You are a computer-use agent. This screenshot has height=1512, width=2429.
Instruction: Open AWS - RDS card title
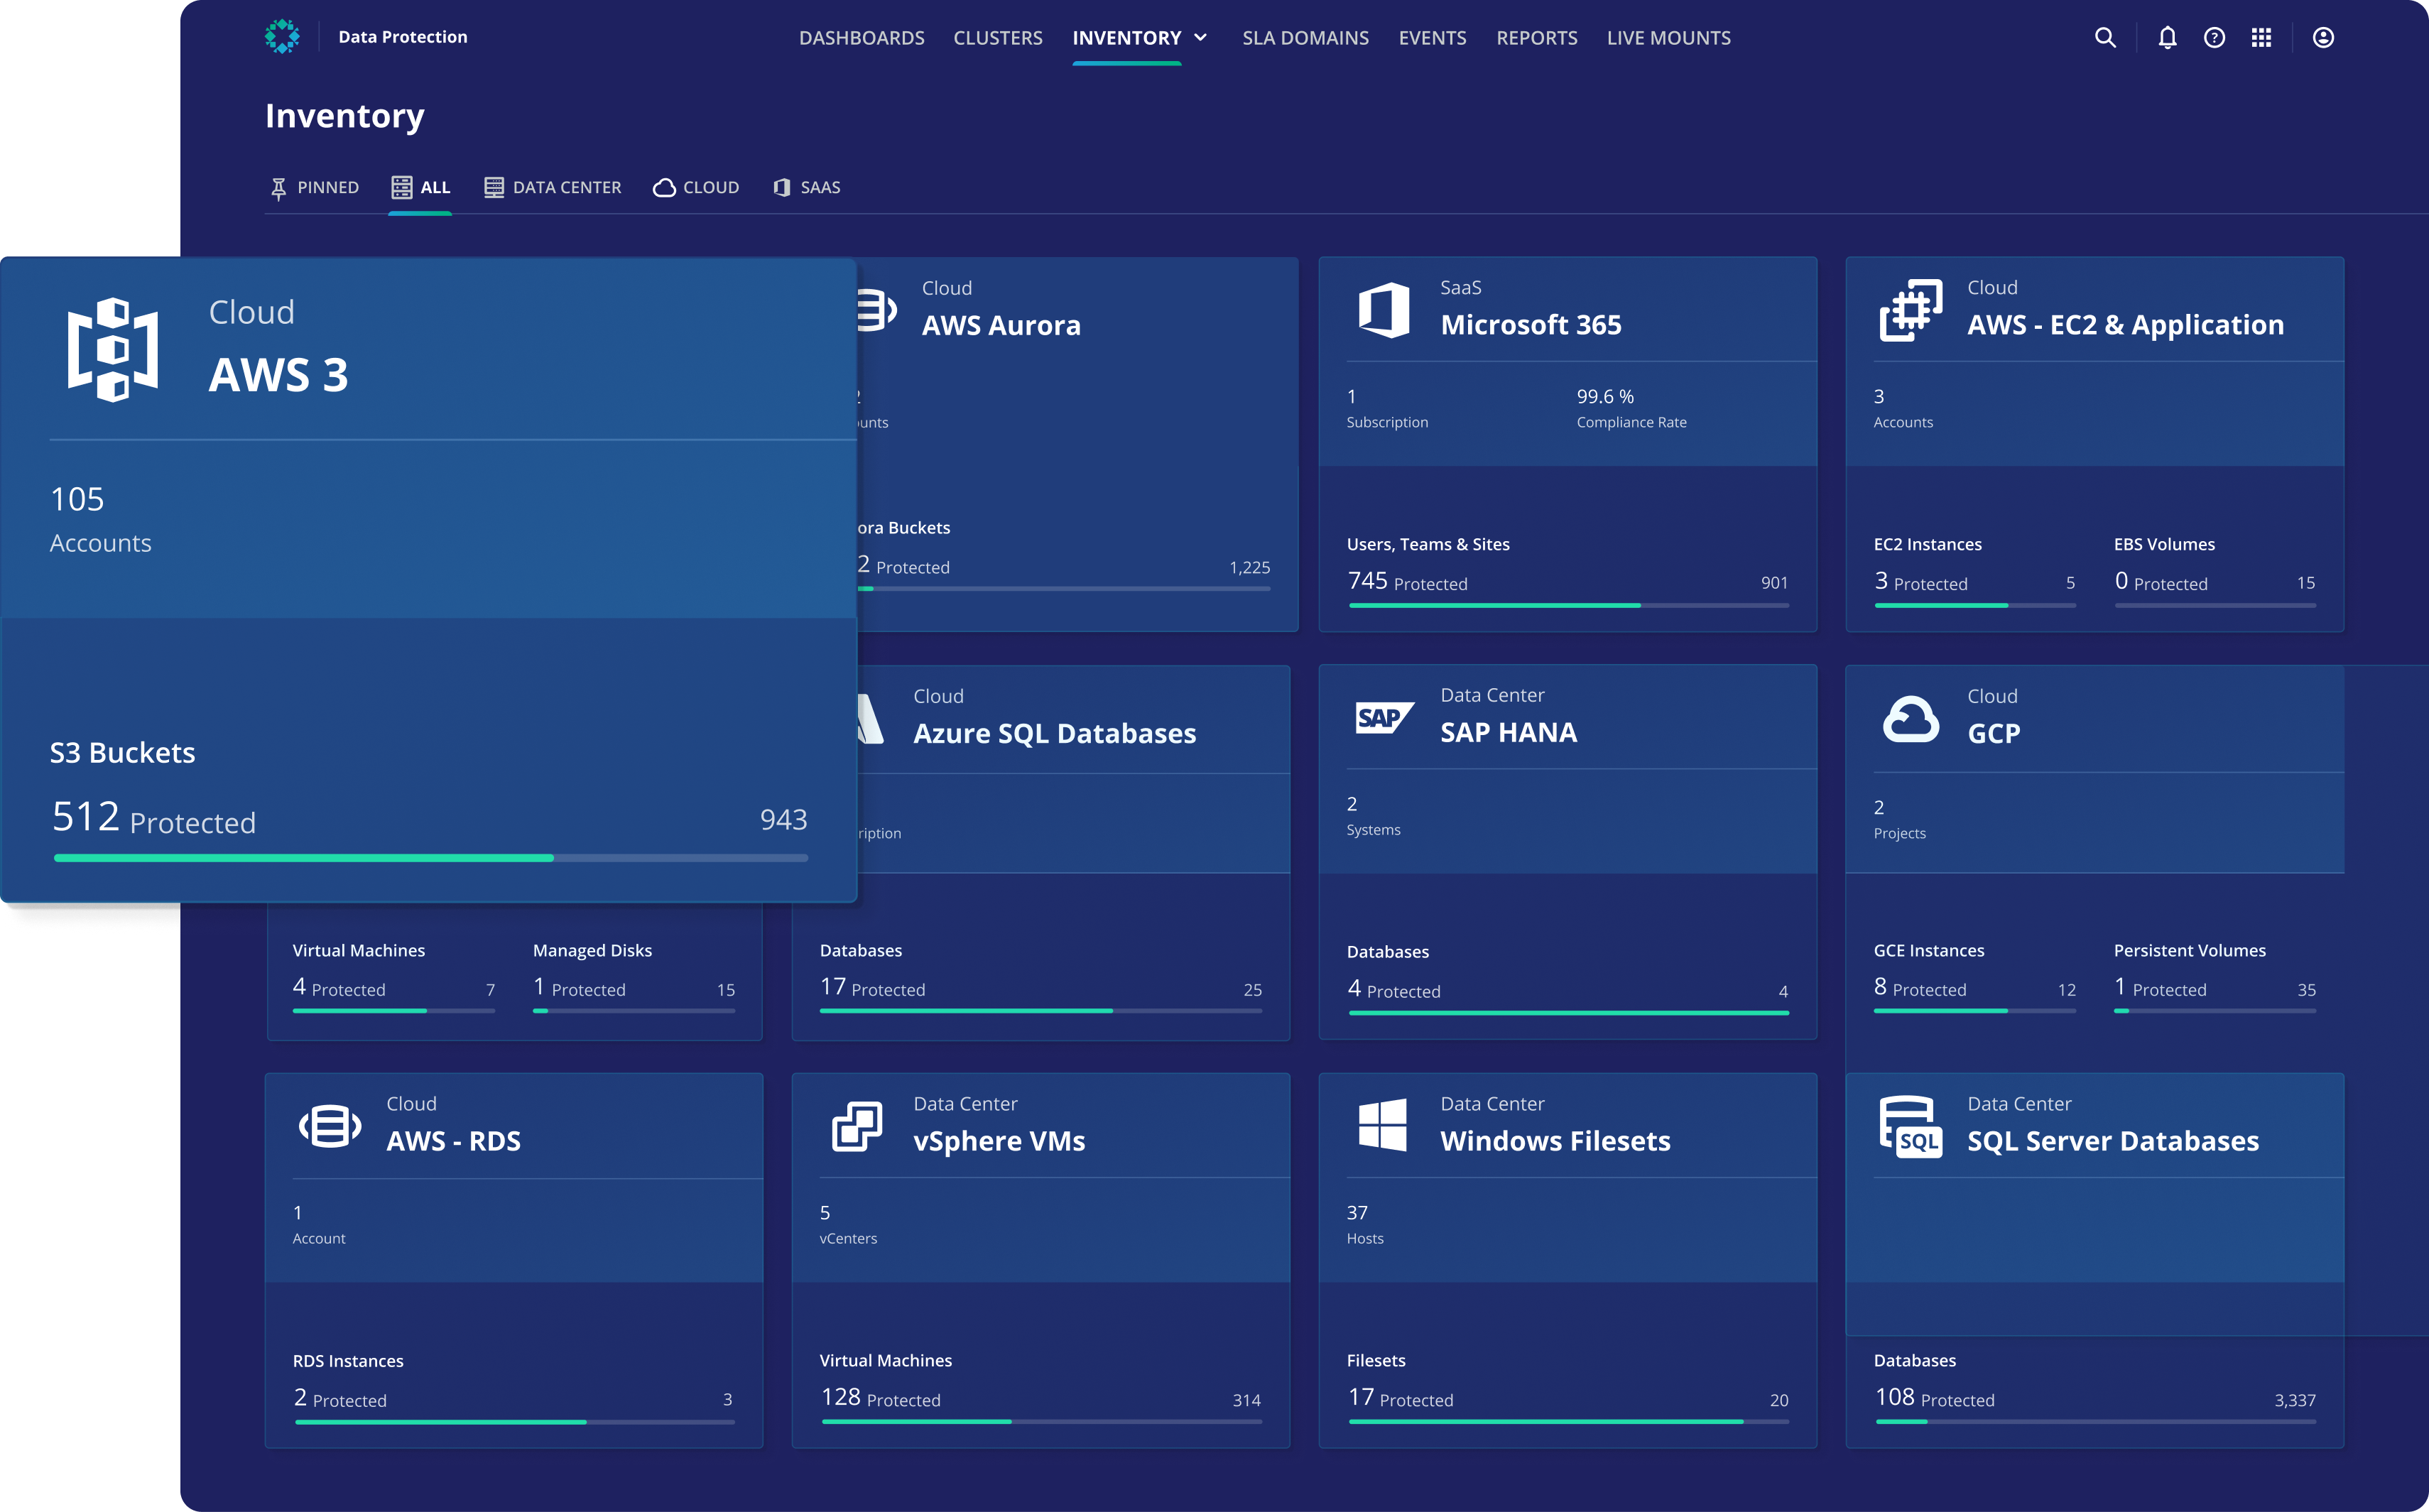[x=454, y=1141]
